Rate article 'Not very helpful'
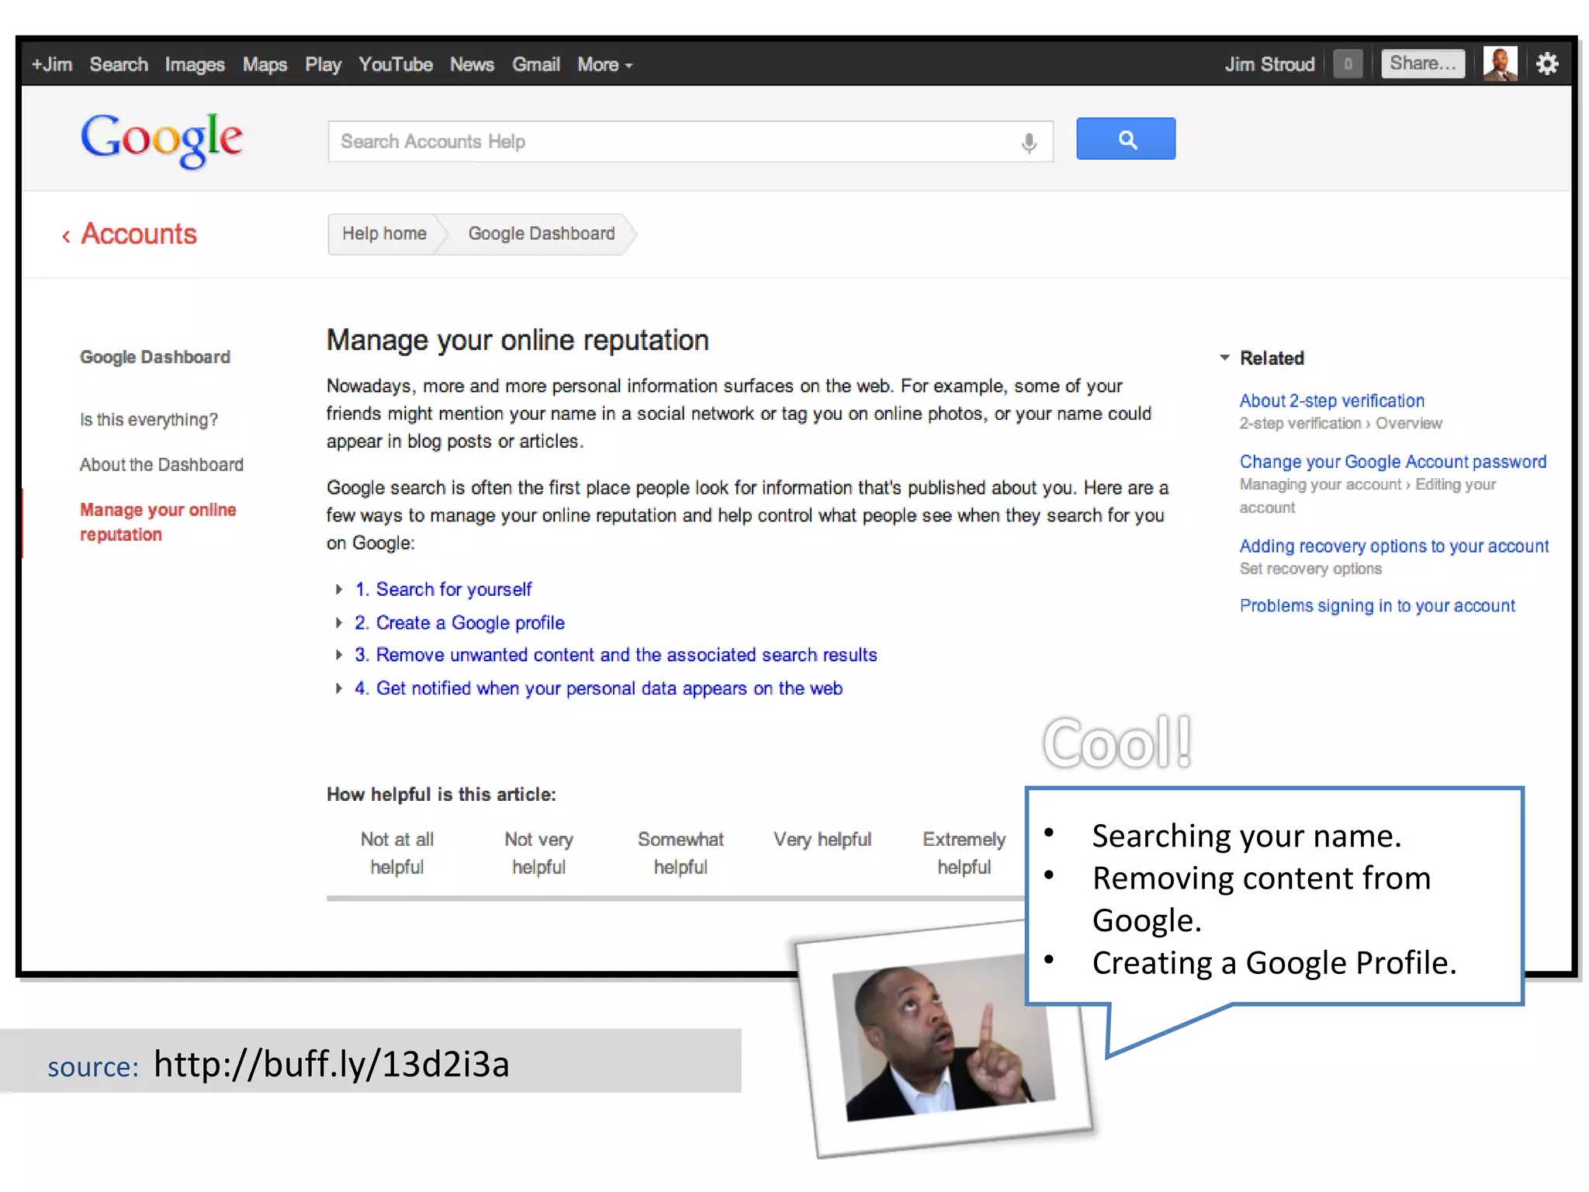This screenshot has height=1192, width=1589. pyautogui.click(x=538, y=853)
